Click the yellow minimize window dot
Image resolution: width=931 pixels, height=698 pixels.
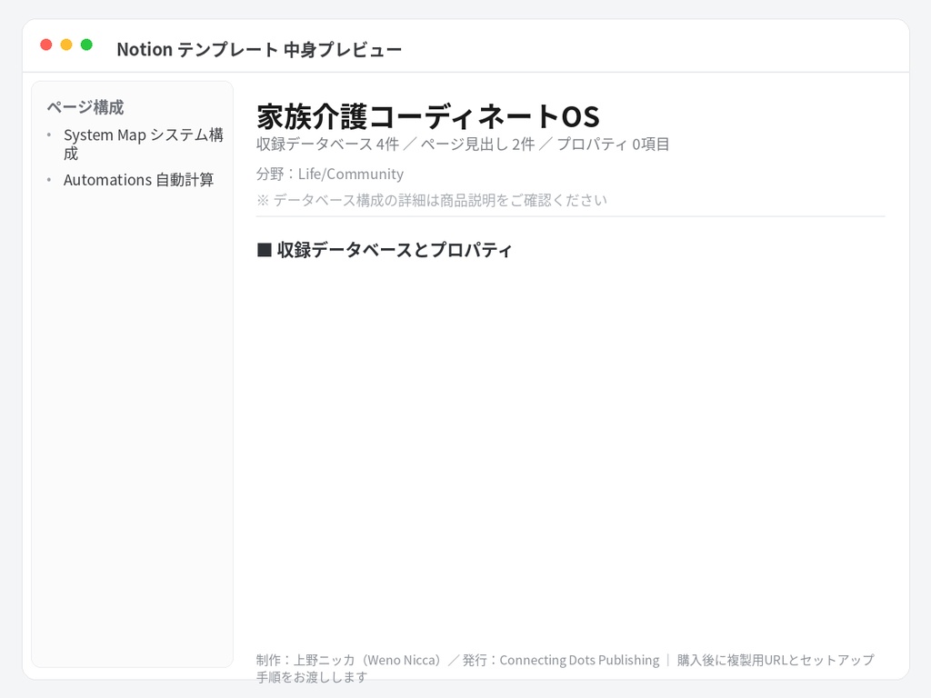[66, 45]
